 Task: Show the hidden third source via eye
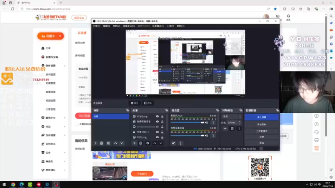coord(157,127)
